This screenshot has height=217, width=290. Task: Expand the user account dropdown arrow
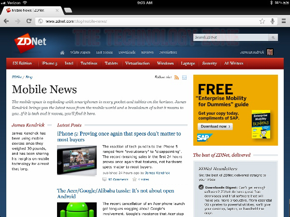pyautogui.click(x=276, y=53)
